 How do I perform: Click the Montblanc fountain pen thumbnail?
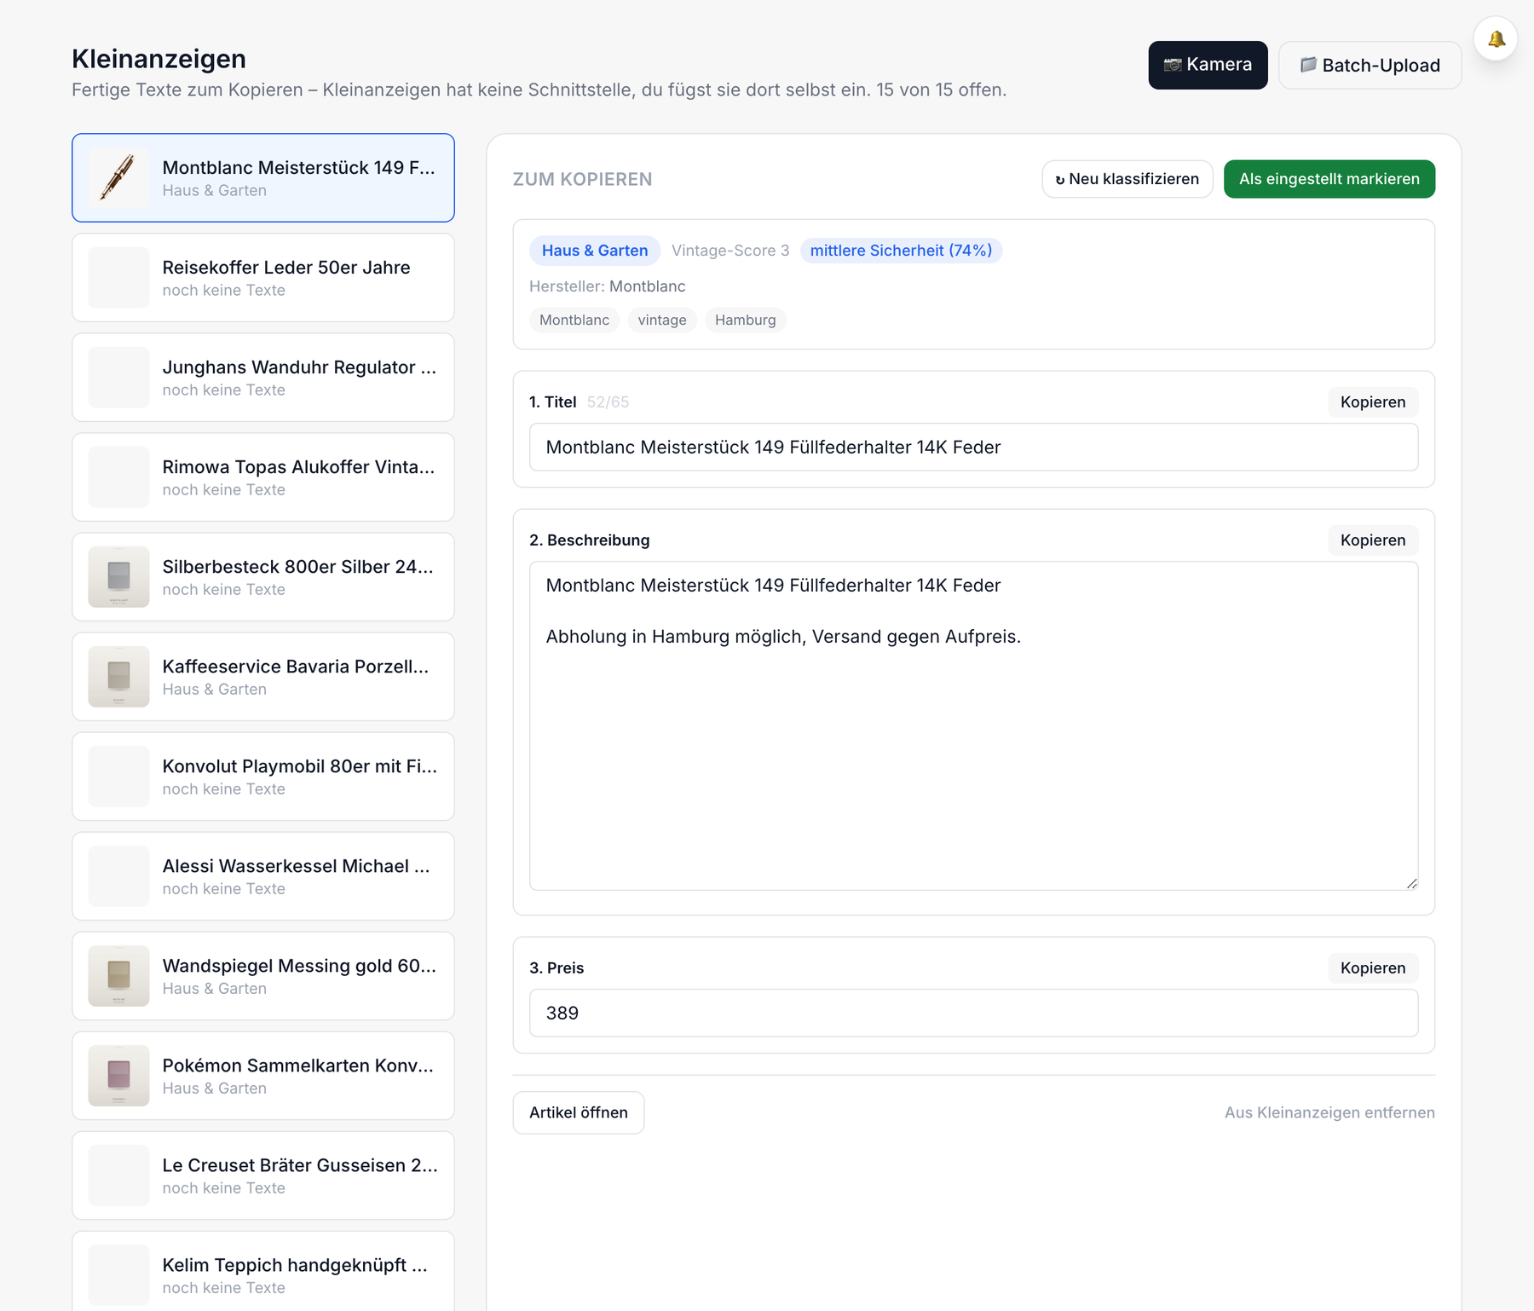(x=118, y=178)
